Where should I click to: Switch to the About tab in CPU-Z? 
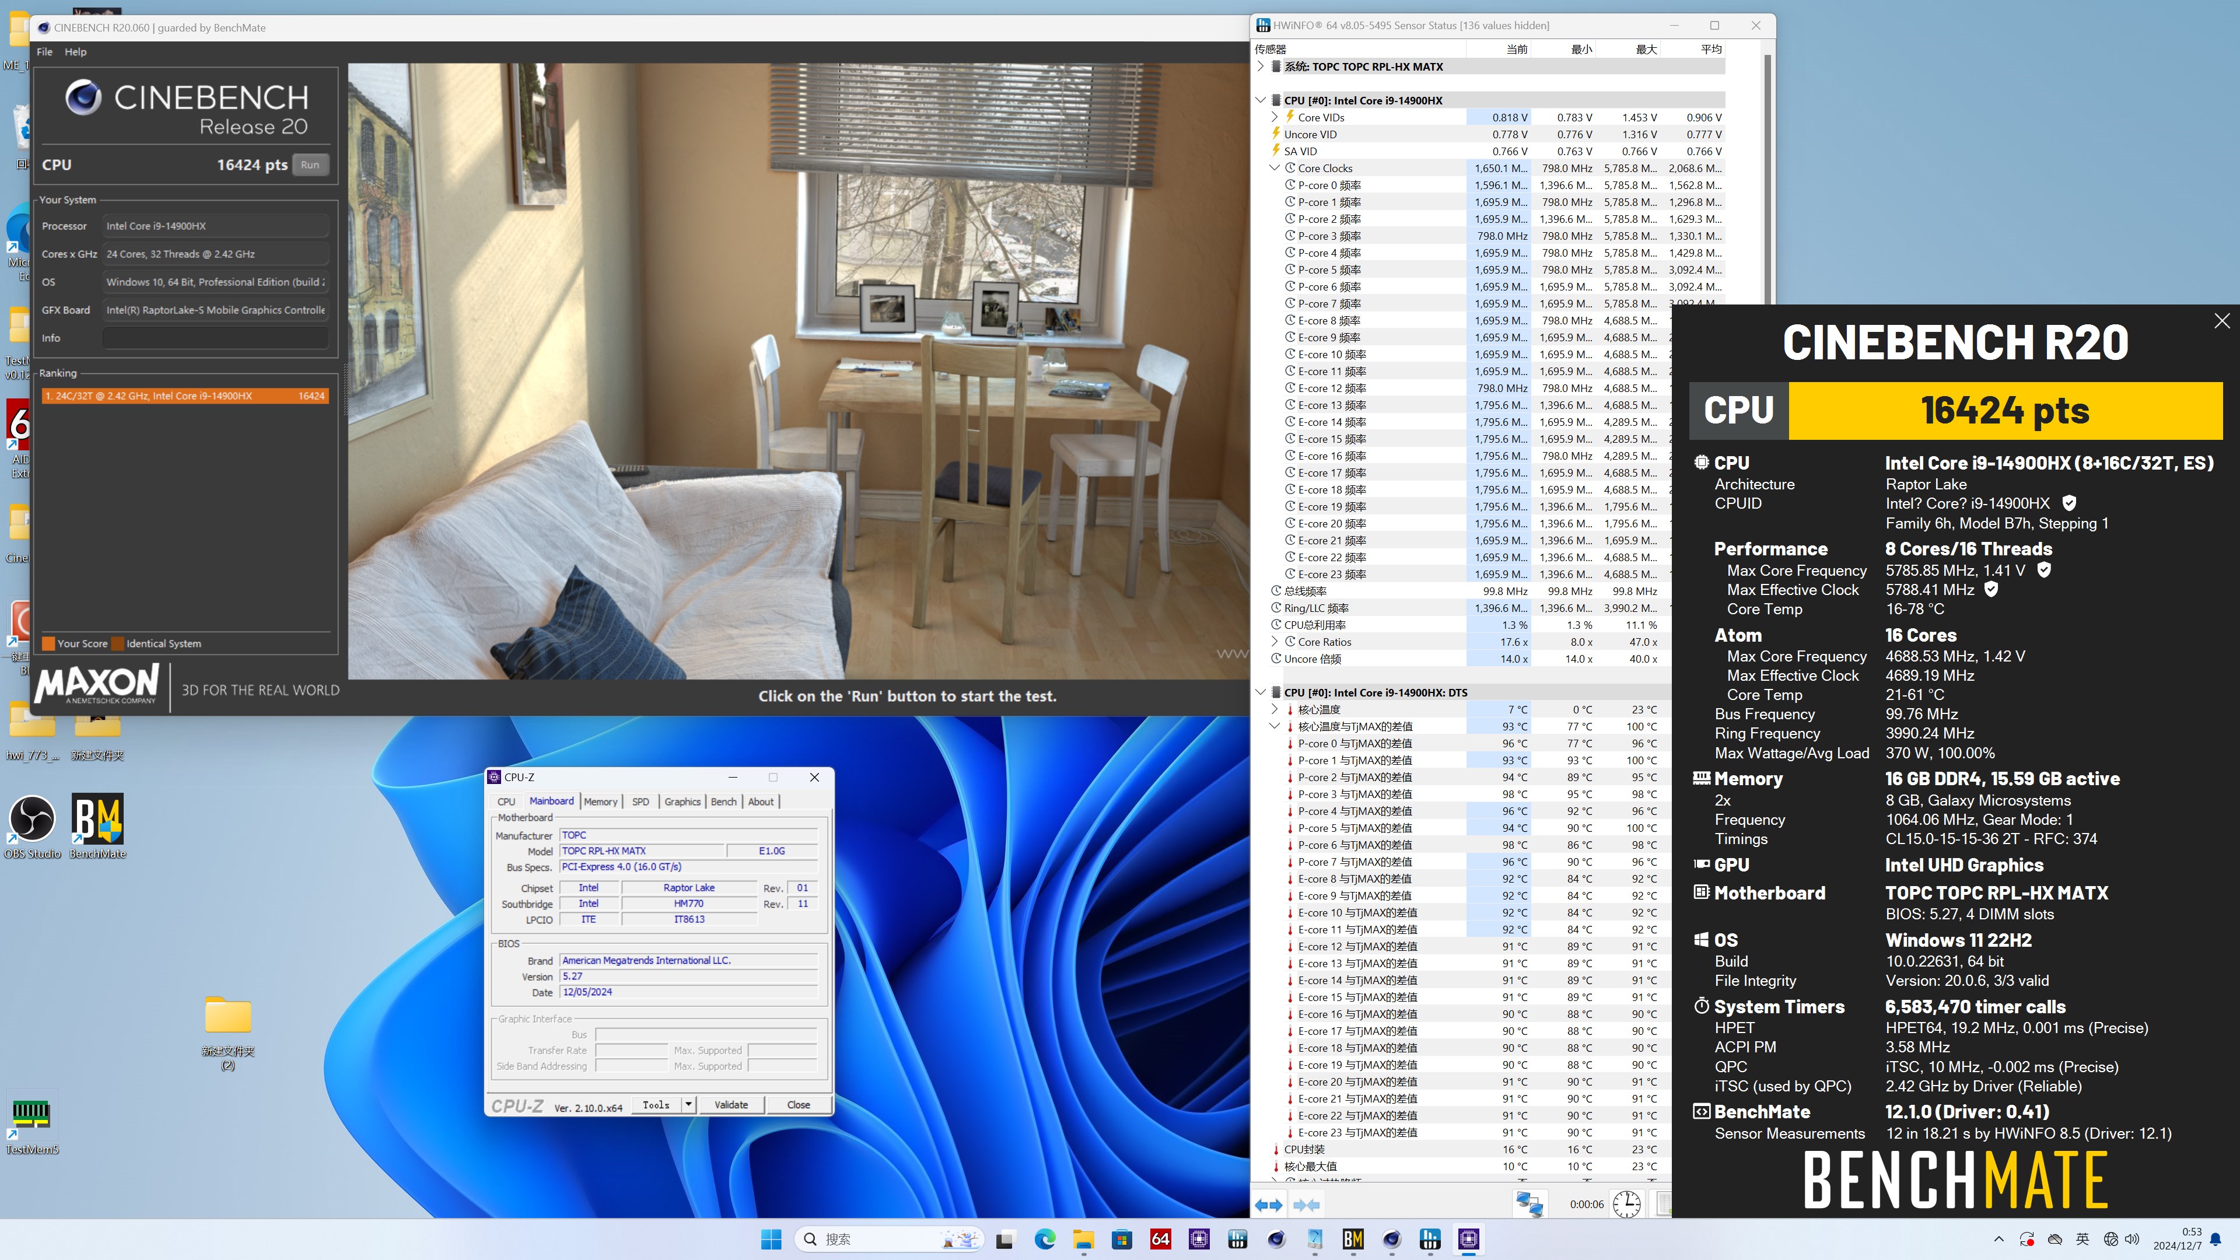coord(761,801)
